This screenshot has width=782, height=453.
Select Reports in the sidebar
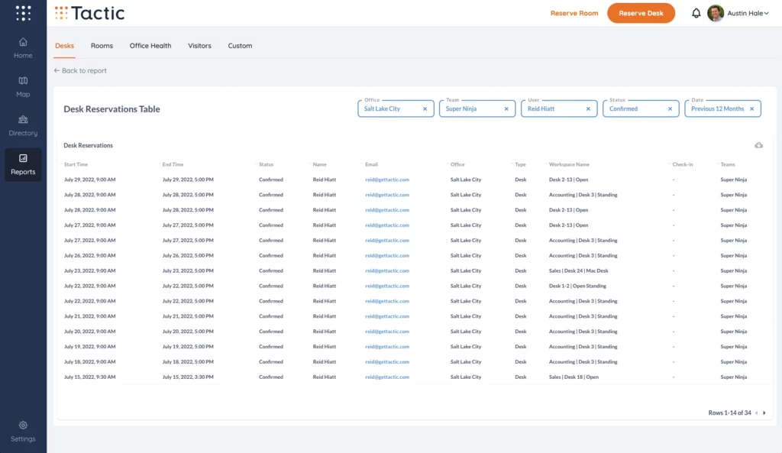point(23,165)
